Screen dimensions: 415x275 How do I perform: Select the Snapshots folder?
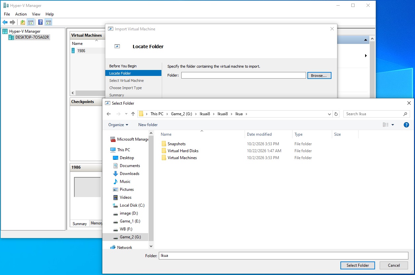tap(174, 144)
